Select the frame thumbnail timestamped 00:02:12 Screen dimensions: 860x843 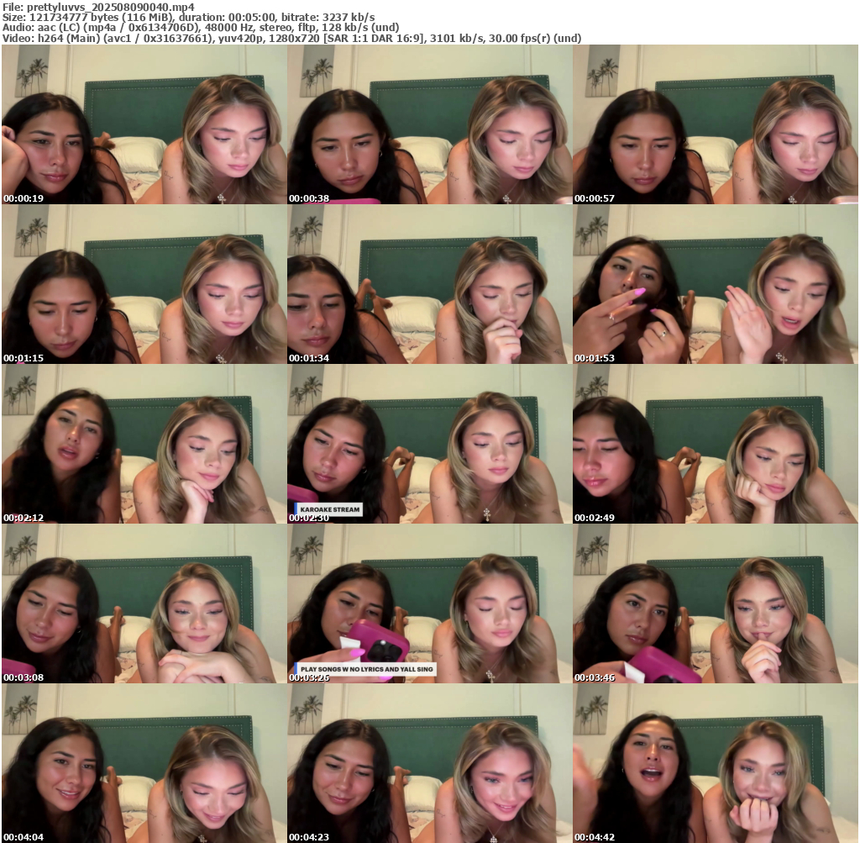144,444
